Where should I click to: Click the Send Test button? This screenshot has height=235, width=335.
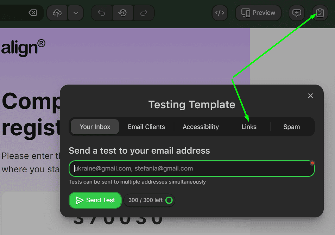tap(95, 200)
